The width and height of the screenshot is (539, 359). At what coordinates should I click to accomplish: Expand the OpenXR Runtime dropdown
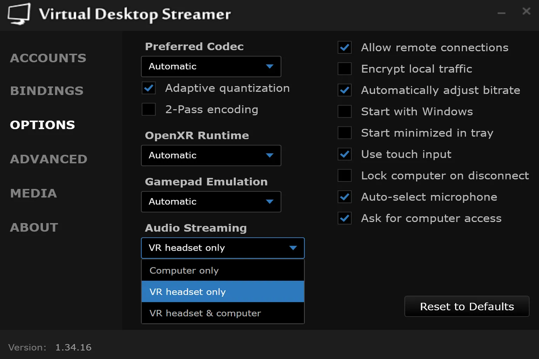click(x=211, y=155)
